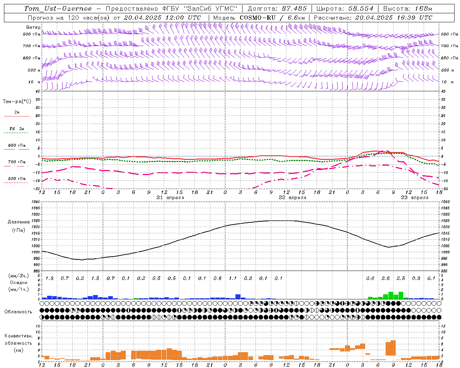Select the longitude text Долгота: 87.485
Viewport: 460px width, 368px height.
277,9
